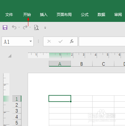
Task: Select row 3 header
Action: tap(17, 111)
